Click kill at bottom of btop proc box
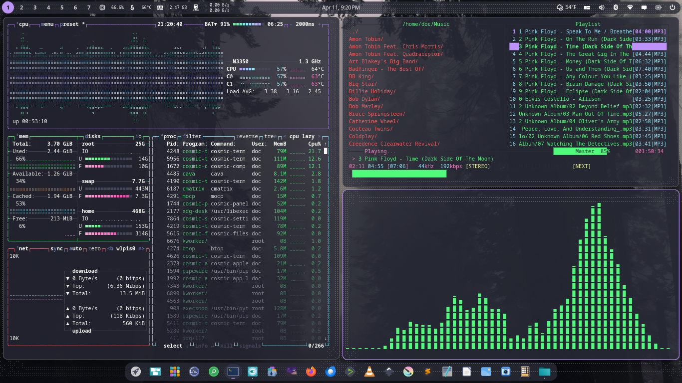This screenshot has width=682, height=383. (226, 346)
